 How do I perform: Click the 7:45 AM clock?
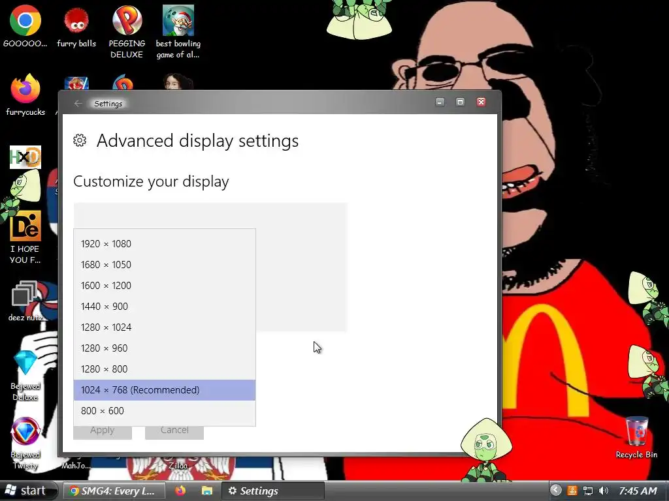(x=638, y=491)
